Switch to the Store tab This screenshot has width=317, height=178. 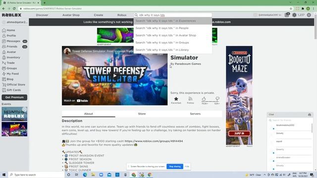pyautogui.click(x=142, y=114)
